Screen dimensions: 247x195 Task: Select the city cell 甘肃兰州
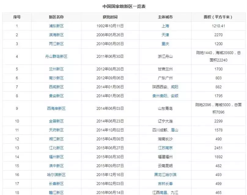tap(165, 69)
